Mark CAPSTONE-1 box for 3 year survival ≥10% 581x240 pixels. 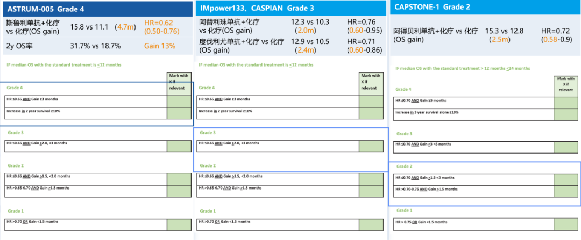click(566, 114)
